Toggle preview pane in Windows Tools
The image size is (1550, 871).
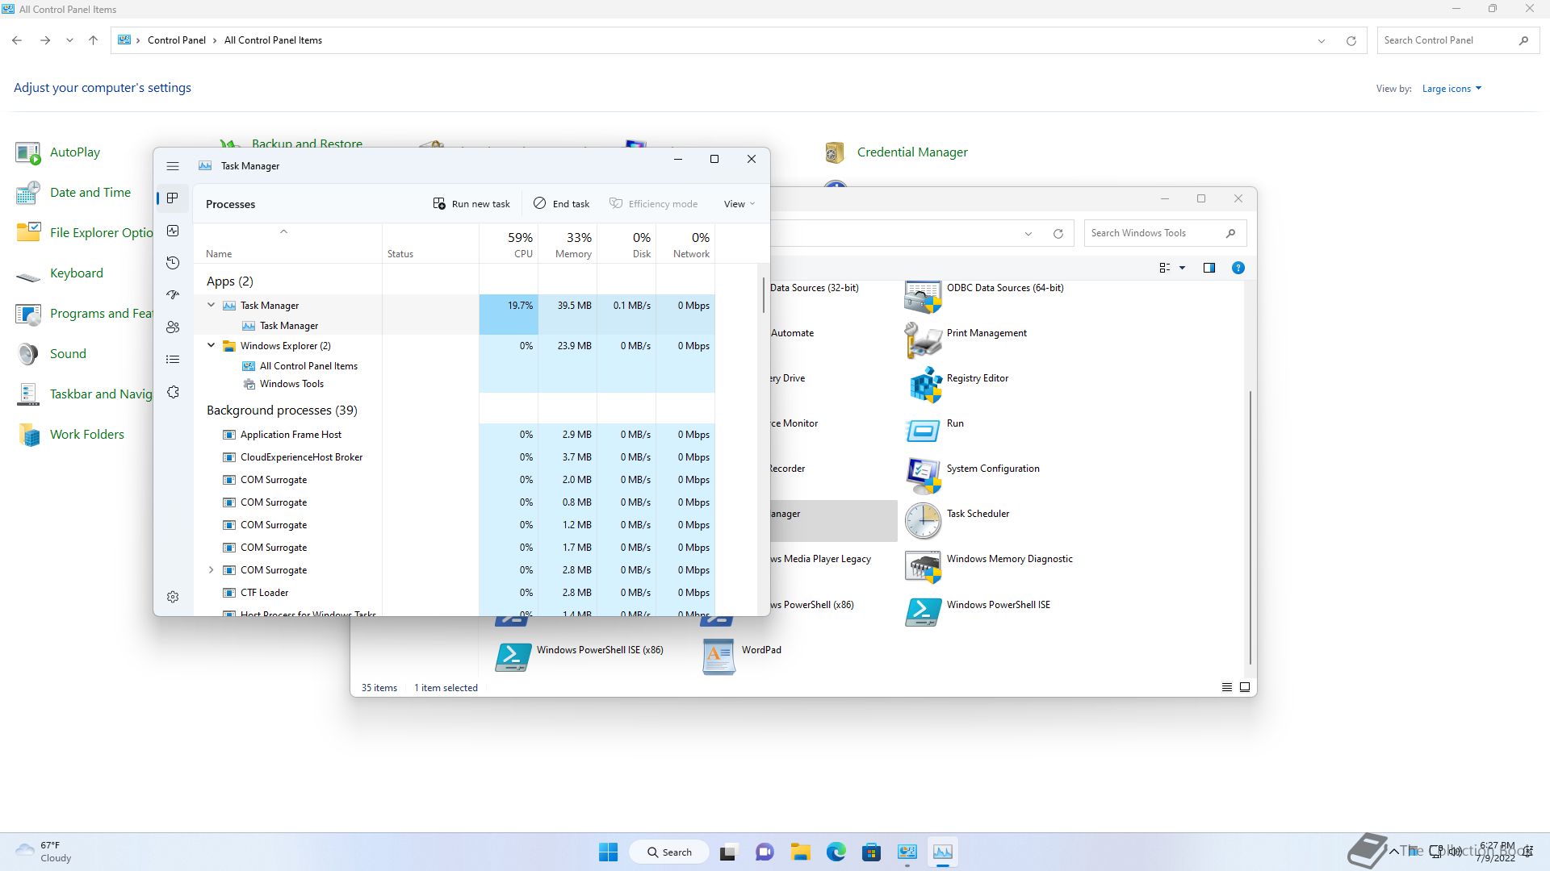[x=1209, y=268]
